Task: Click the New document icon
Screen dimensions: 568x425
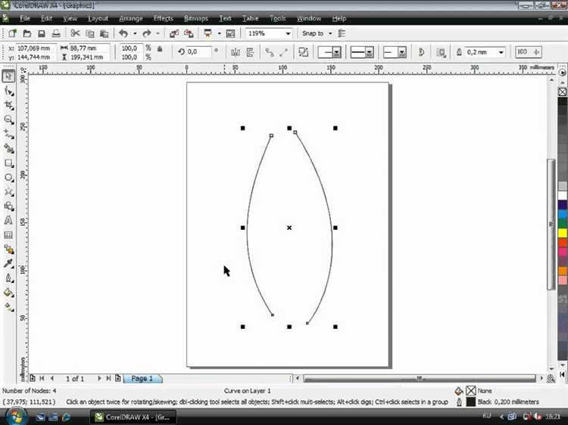Action: pyautogui.click(x=13, y=33)
